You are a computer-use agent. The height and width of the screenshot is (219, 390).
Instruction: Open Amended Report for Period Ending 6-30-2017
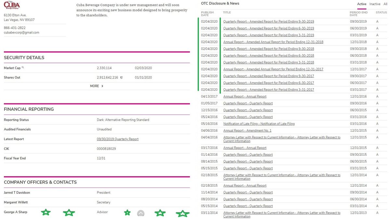[x=268, y=83]
